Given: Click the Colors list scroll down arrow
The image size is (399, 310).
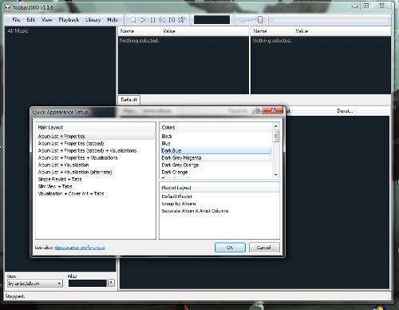Looking at the screenshot, I should [276, 175].
